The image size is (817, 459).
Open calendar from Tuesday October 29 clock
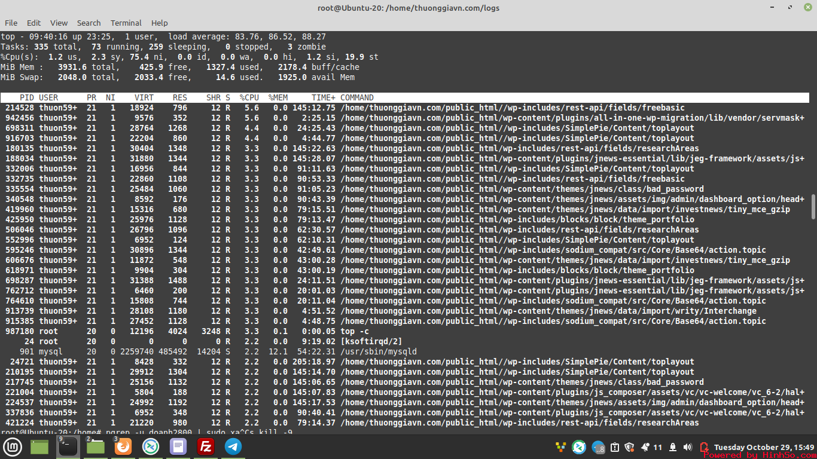(764, 447)
